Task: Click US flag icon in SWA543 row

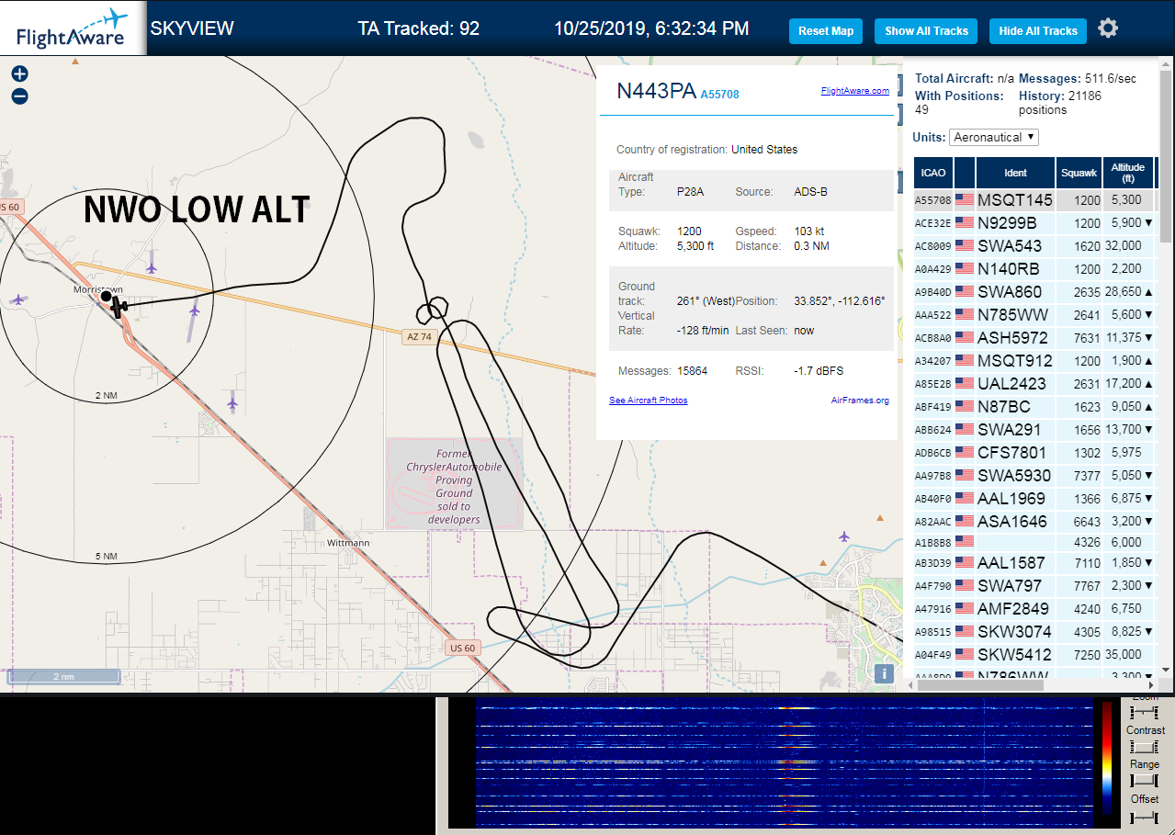Action: click(x=965, y=245)
